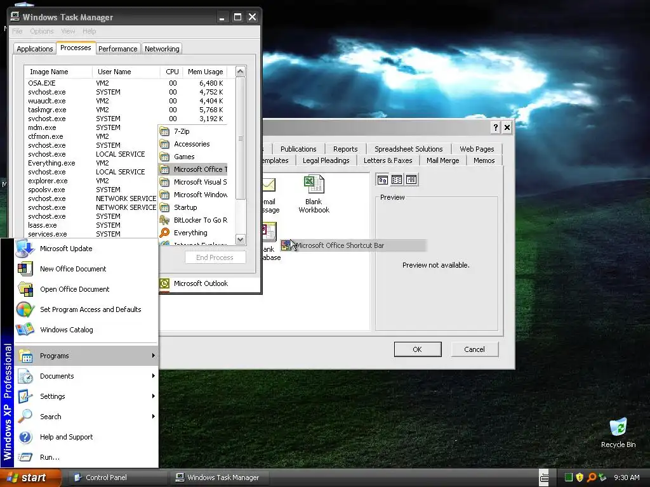The width and height of the screenshot is (650, 487).
Task: Switch to the Networking tab
Action: pos(162,49)
